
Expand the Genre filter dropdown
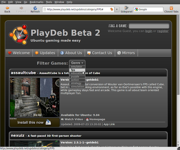coord(77,63)
